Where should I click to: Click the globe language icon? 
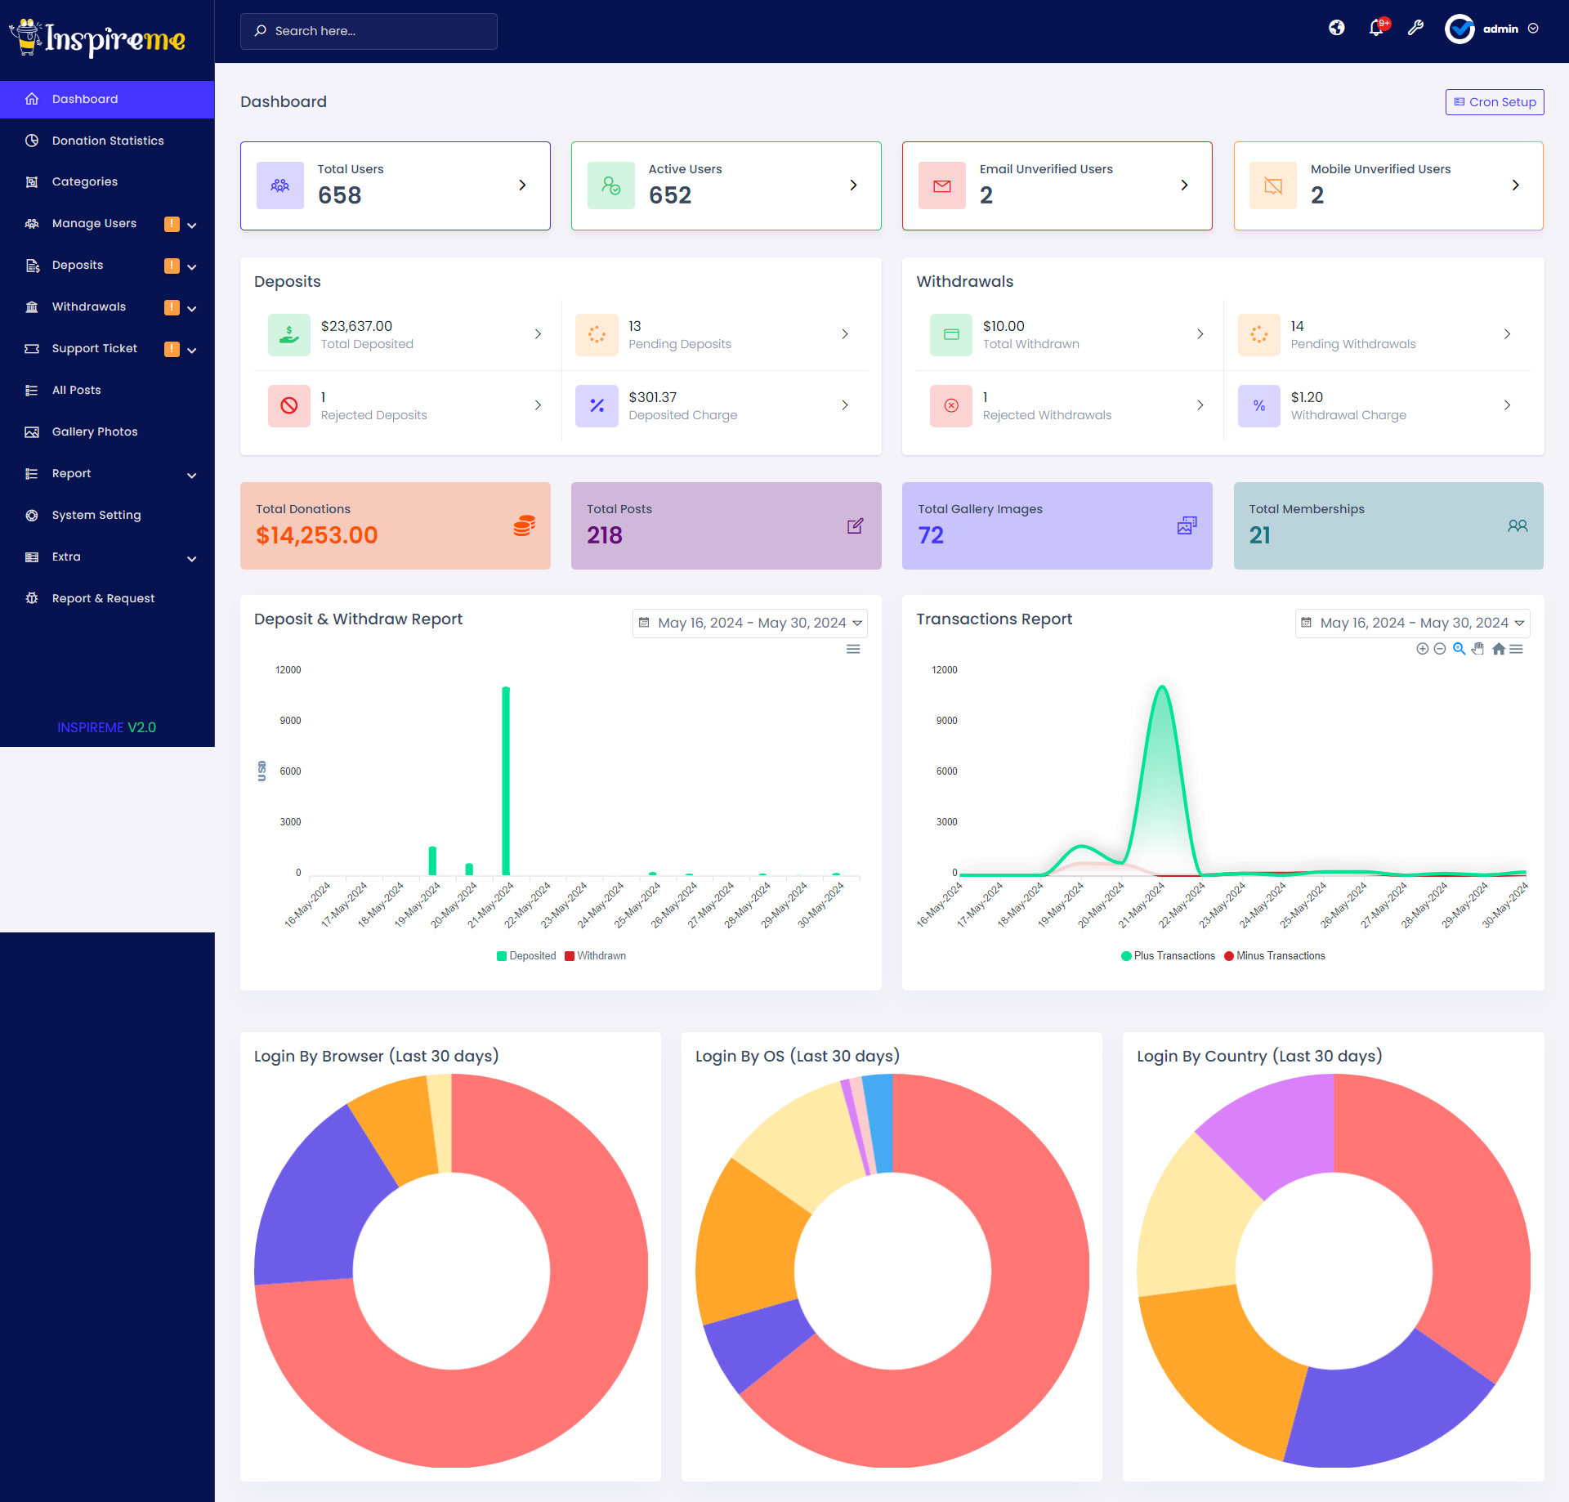click(1337, 28)
